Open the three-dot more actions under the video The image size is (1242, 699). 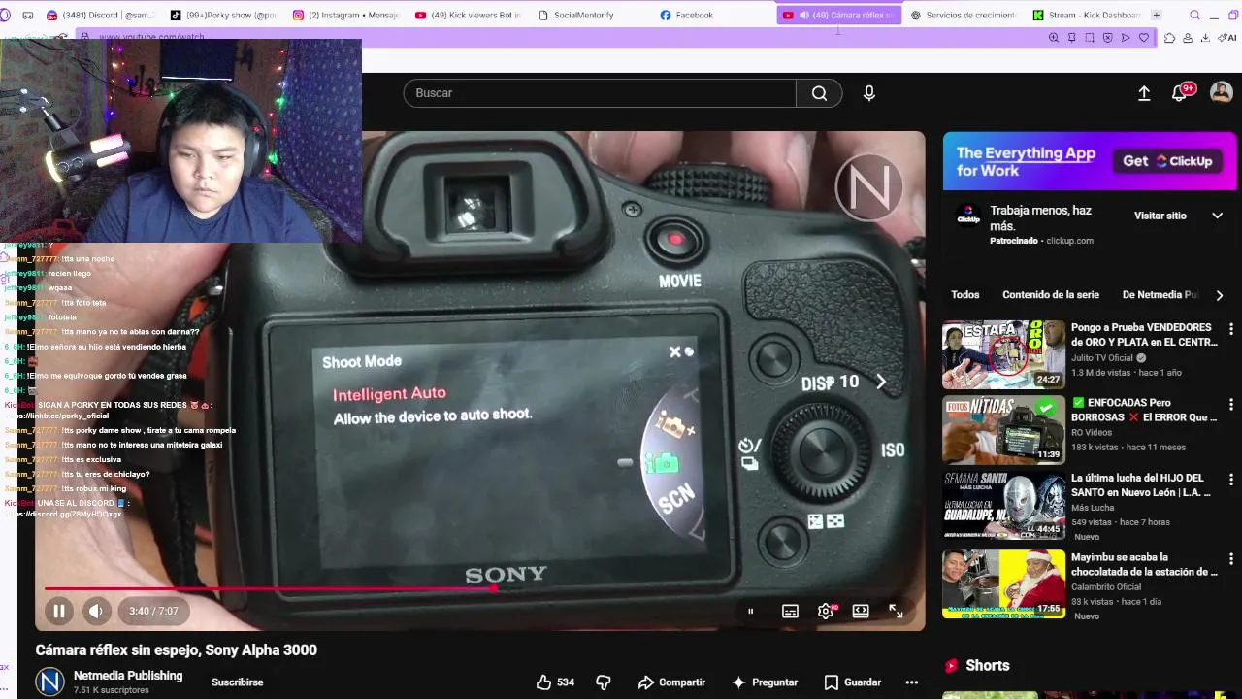pos(911,682)
